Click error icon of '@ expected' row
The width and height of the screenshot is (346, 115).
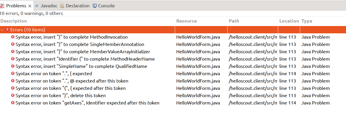[13, 81]
